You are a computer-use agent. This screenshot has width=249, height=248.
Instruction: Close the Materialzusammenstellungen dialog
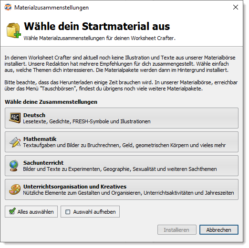click(236, 7)
